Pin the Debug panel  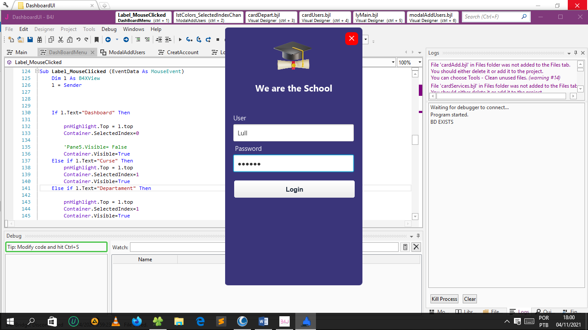click(418, 236)
